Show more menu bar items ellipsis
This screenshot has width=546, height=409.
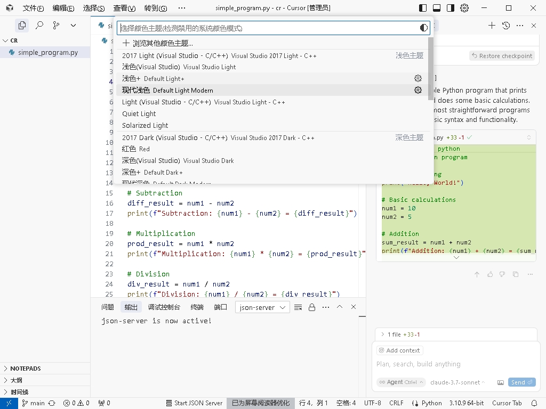pos(182,8)
